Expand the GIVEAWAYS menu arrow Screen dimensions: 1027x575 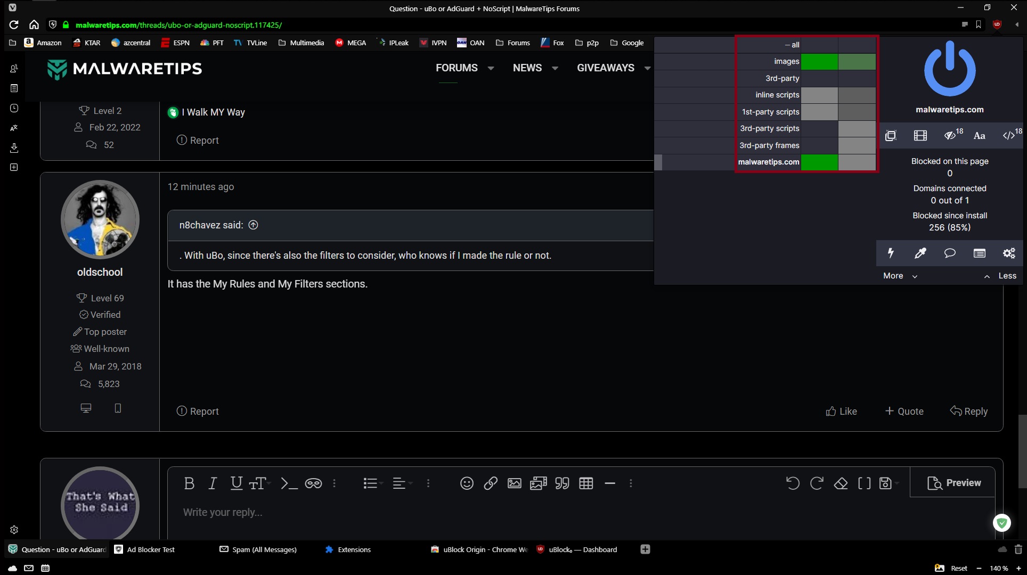(647, 68)
